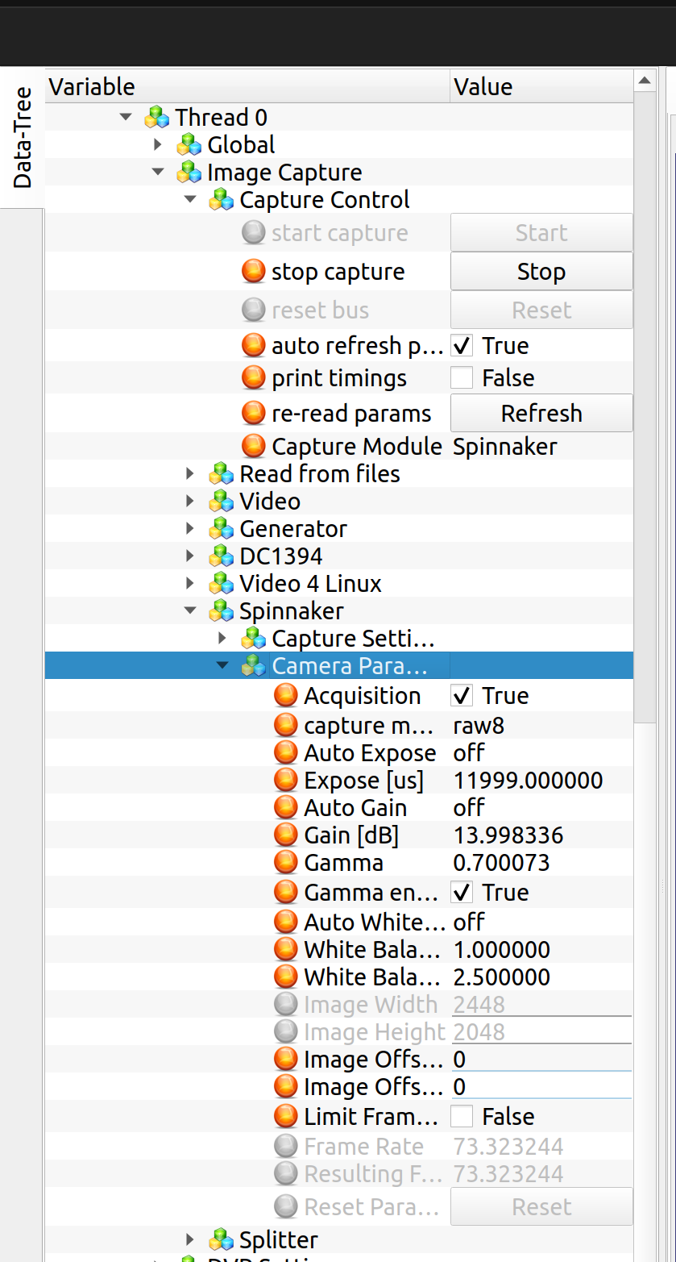Click orange ball icon beside Capture Module
676x1262 pixels.
point(254,446)
